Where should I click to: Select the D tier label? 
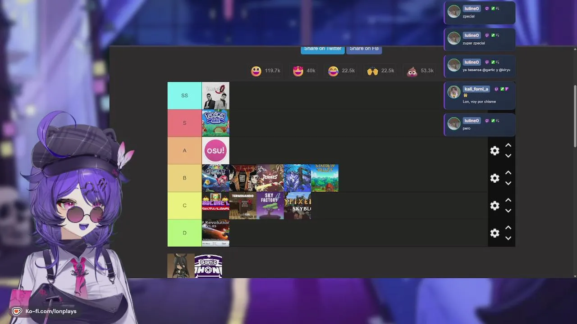[184, 233]
